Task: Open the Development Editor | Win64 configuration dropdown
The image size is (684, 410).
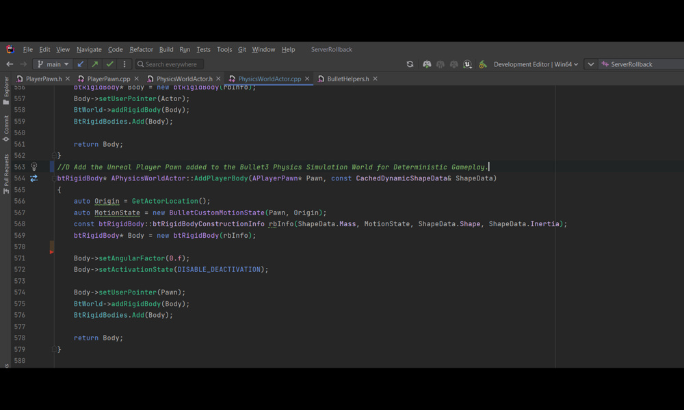Action: 536,64
